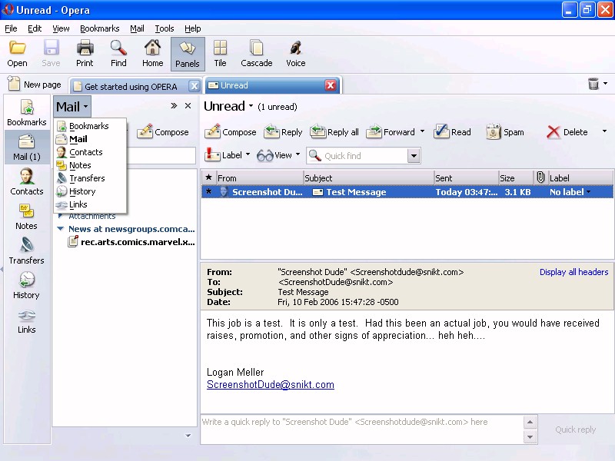Screen dimensions: 615x461
Task: Select the Test Message email row
Action: [407, 192]
